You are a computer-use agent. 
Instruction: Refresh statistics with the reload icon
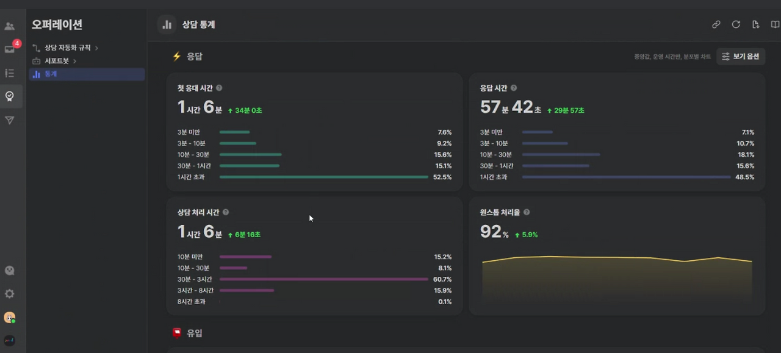click(736, 24)
